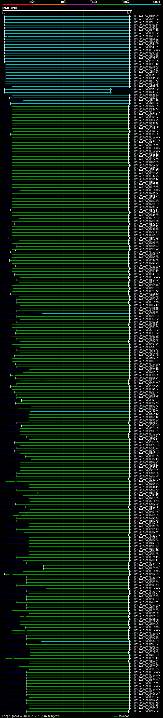The image size is (163, 718).
Task: Click the query name AV418038
Action: pyautogui.click(x=9, y=8)
